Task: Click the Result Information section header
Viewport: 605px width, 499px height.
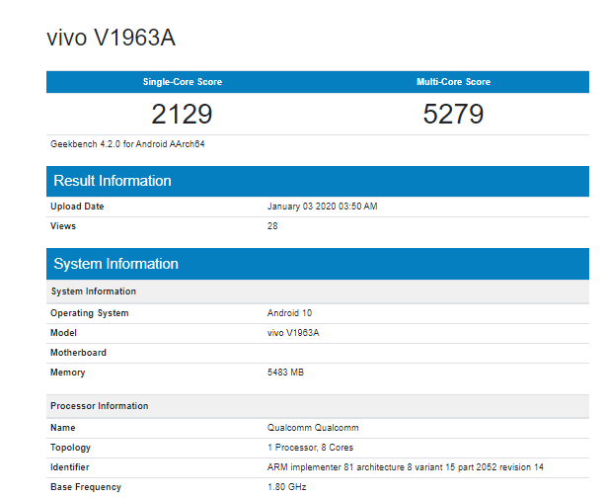Action: pos(113,181)
